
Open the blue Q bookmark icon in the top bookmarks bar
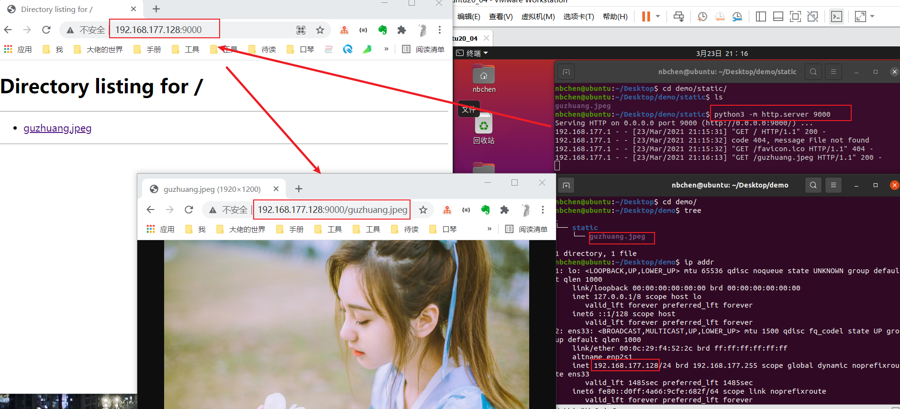[x=348, y=49]
